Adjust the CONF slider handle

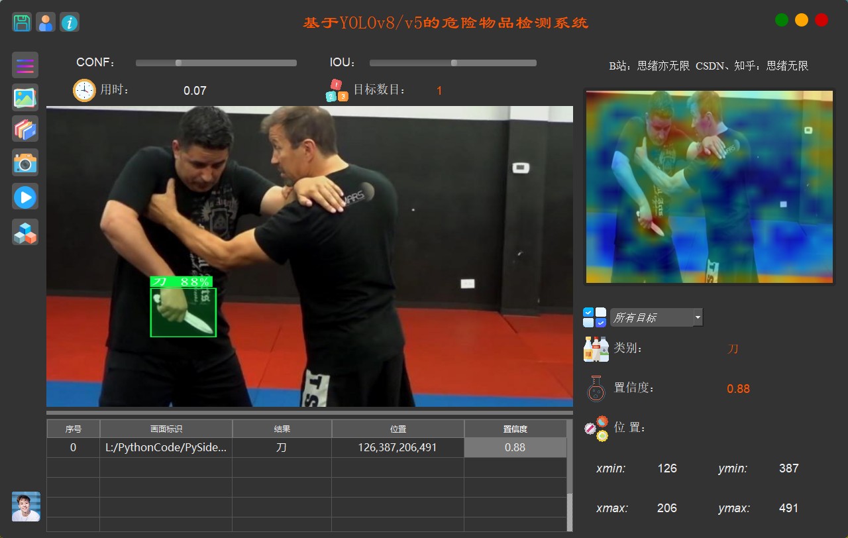[178, 63]
